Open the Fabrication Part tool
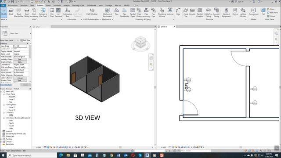Screen dimensions: 281x158 pos(68,12)
